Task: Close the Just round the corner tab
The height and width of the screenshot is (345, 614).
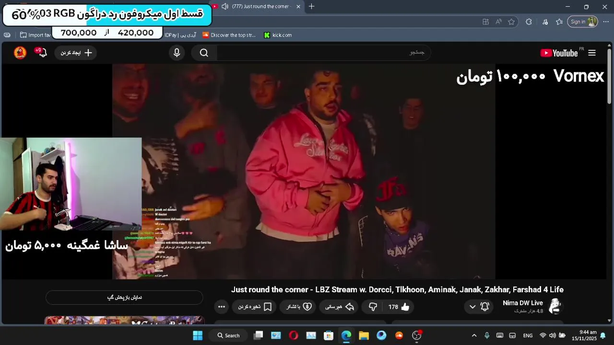Action: (298, 7)
